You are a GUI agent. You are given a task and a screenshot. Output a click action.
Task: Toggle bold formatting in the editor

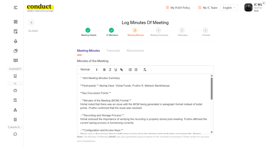(x=104, y=70)
